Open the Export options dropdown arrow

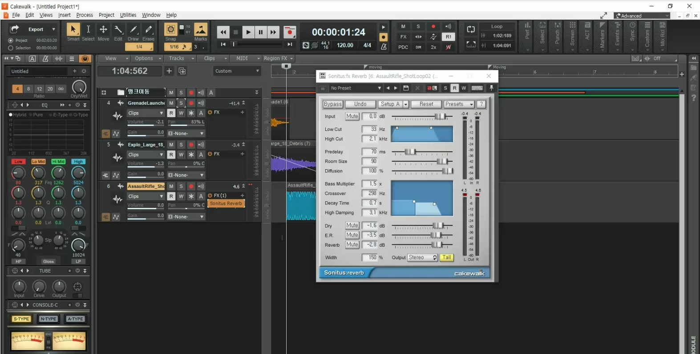pyautogui.click(x=53, y=29)
